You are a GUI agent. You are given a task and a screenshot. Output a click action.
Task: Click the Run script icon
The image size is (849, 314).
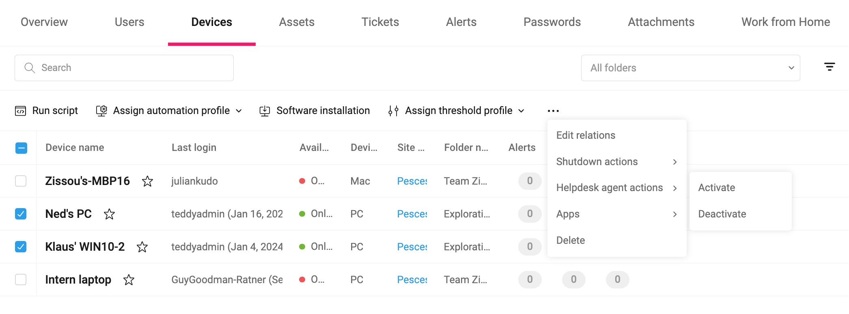coord(20,111)
